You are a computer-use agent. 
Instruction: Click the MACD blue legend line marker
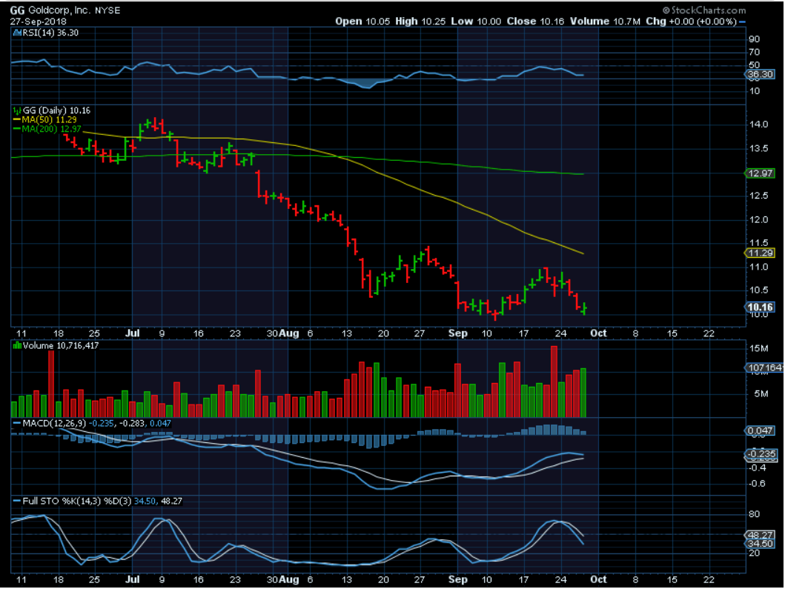pyautogui.click(x=17, y=424)
